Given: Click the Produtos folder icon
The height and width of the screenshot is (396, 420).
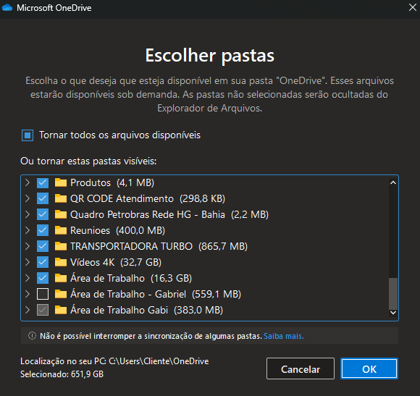Looking at the screenshot, I should tap(61, 182).
